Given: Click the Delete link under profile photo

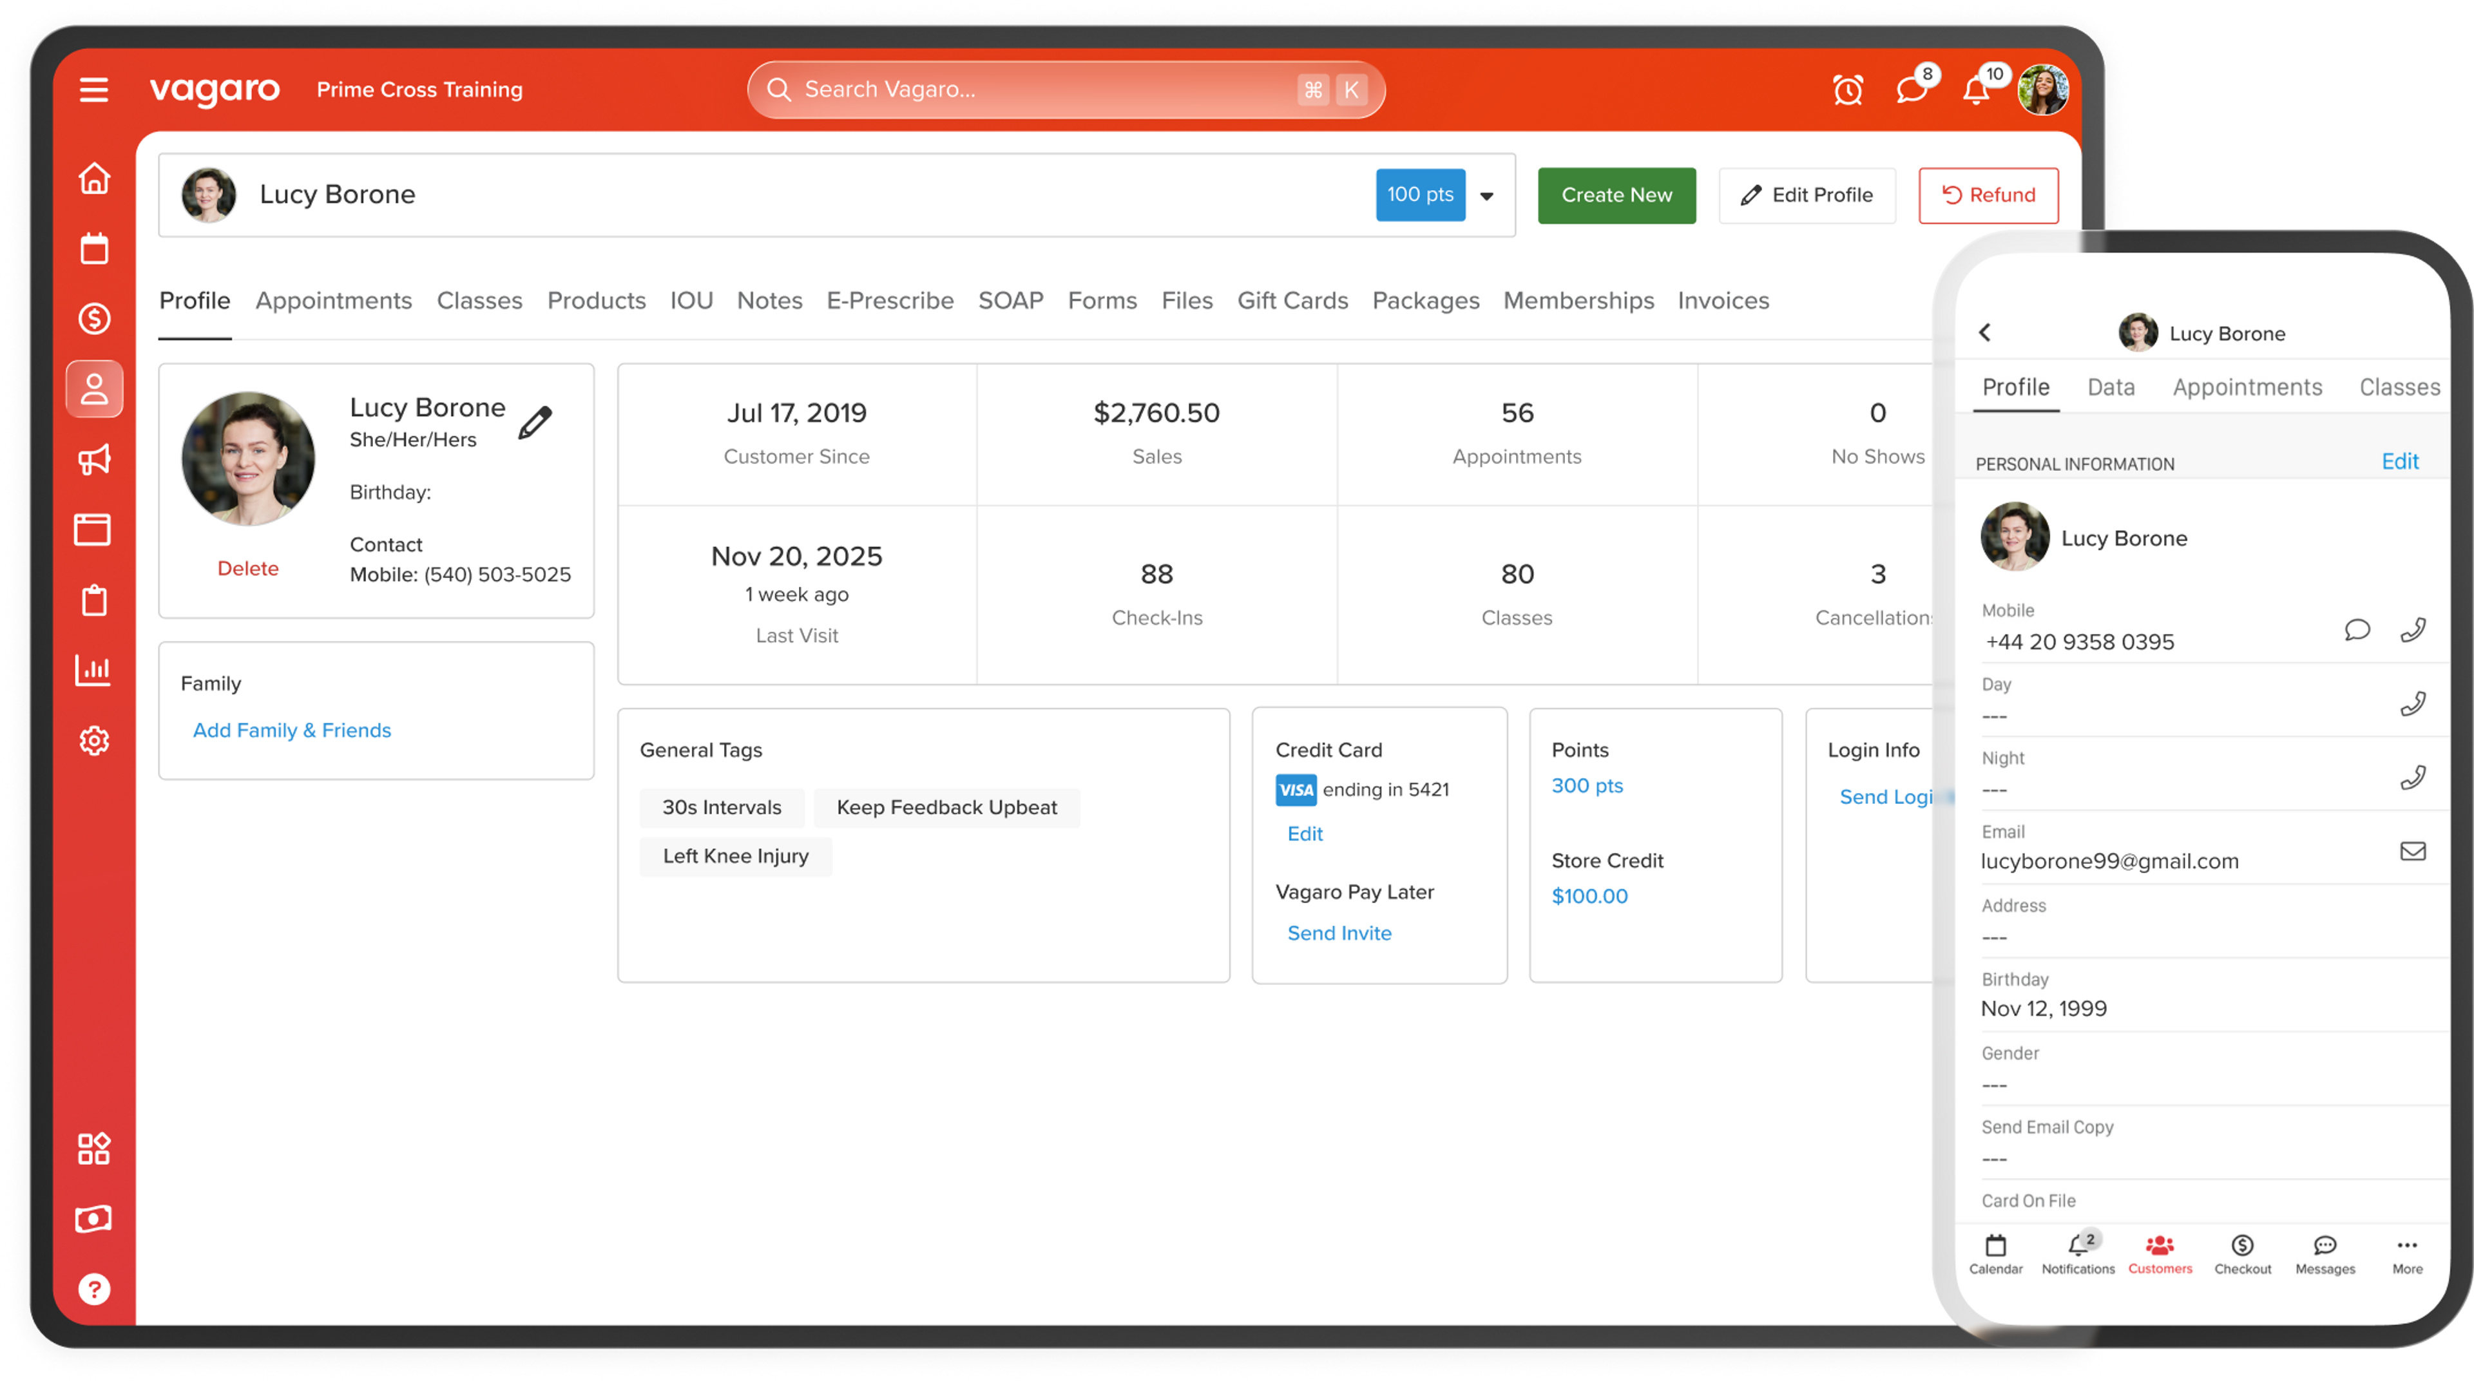Looking at the screenshot, I should tap(248, 568).
